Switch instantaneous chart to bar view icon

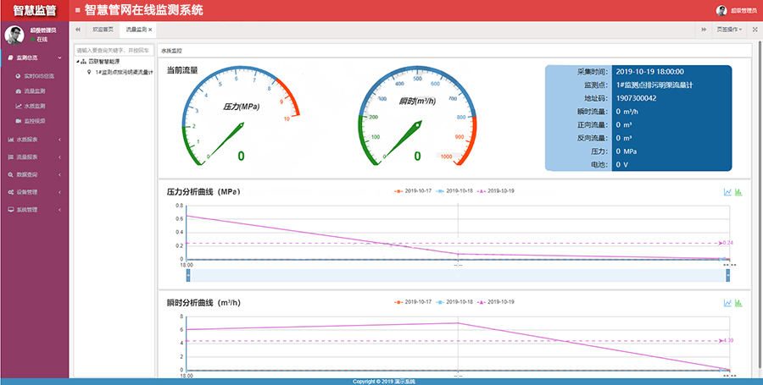[x=738, y=302]
